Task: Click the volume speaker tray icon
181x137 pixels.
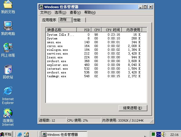Action: 164,134
